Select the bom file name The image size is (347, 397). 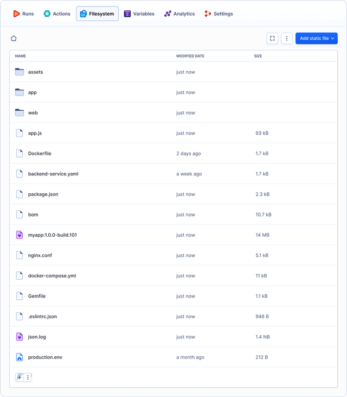click(33, 215)
